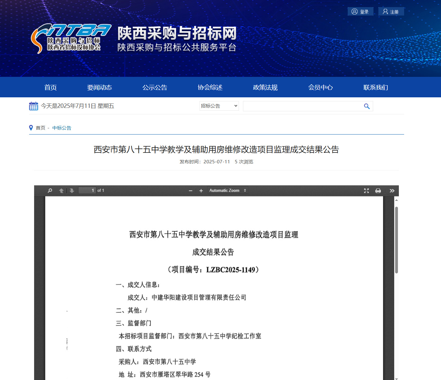Image resolution: width=441 pixels, height=380 pixels.
Task: Open the 招标公告 search category dropdown
Action: pos(219,106)
